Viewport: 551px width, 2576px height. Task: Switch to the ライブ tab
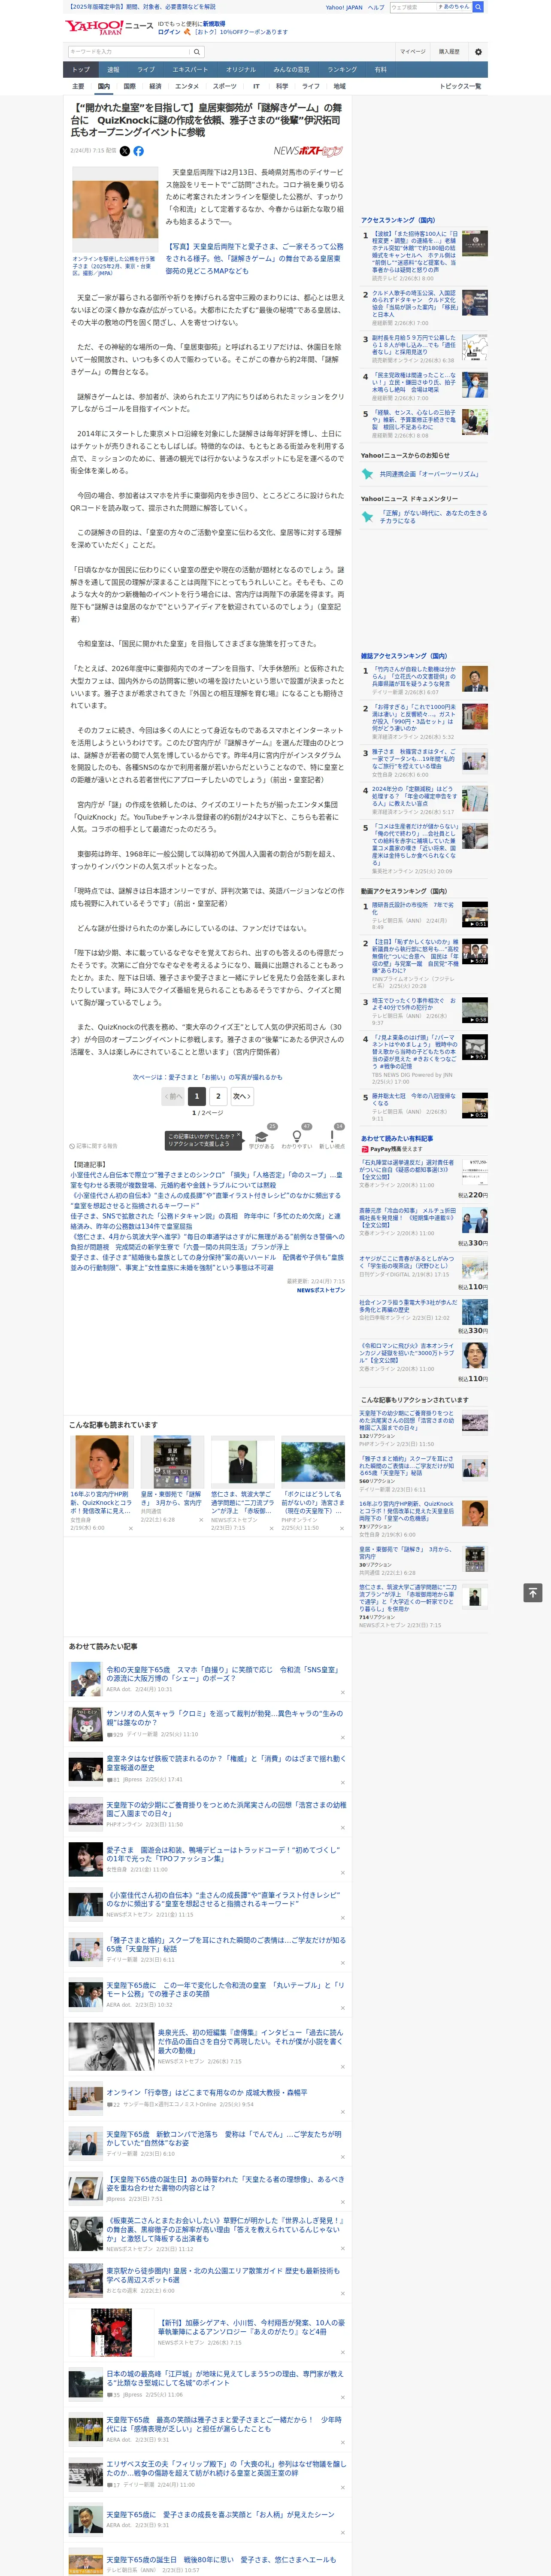click(146, 70)
